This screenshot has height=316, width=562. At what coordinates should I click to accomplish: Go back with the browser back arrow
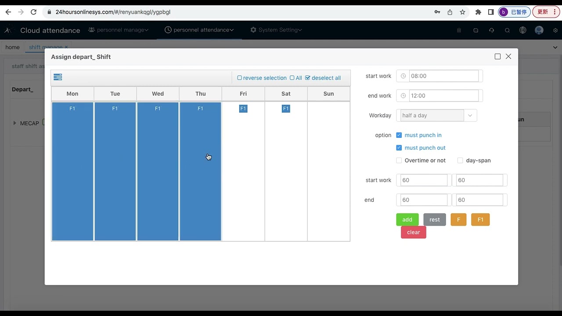pyautogui.click(x=8, y=12)
